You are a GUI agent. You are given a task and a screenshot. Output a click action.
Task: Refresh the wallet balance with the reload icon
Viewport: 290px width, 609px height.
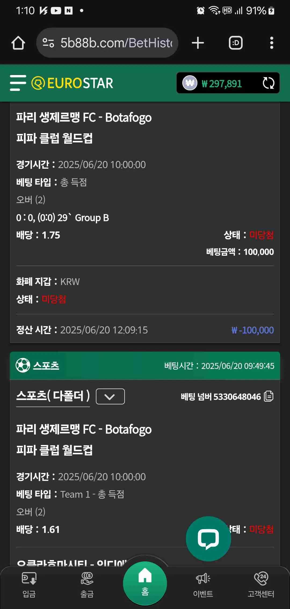click(268, 83)
